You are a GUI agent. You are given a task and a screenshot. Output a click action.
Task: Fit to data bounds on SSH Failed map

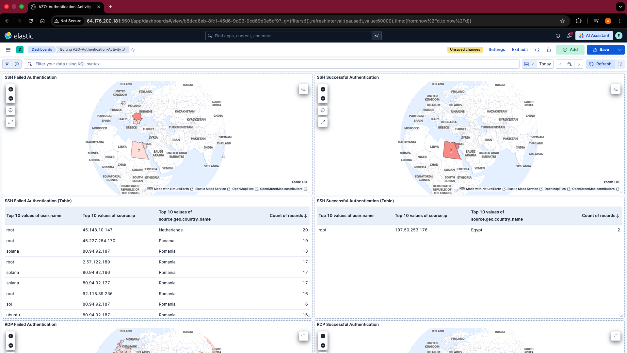11,110
